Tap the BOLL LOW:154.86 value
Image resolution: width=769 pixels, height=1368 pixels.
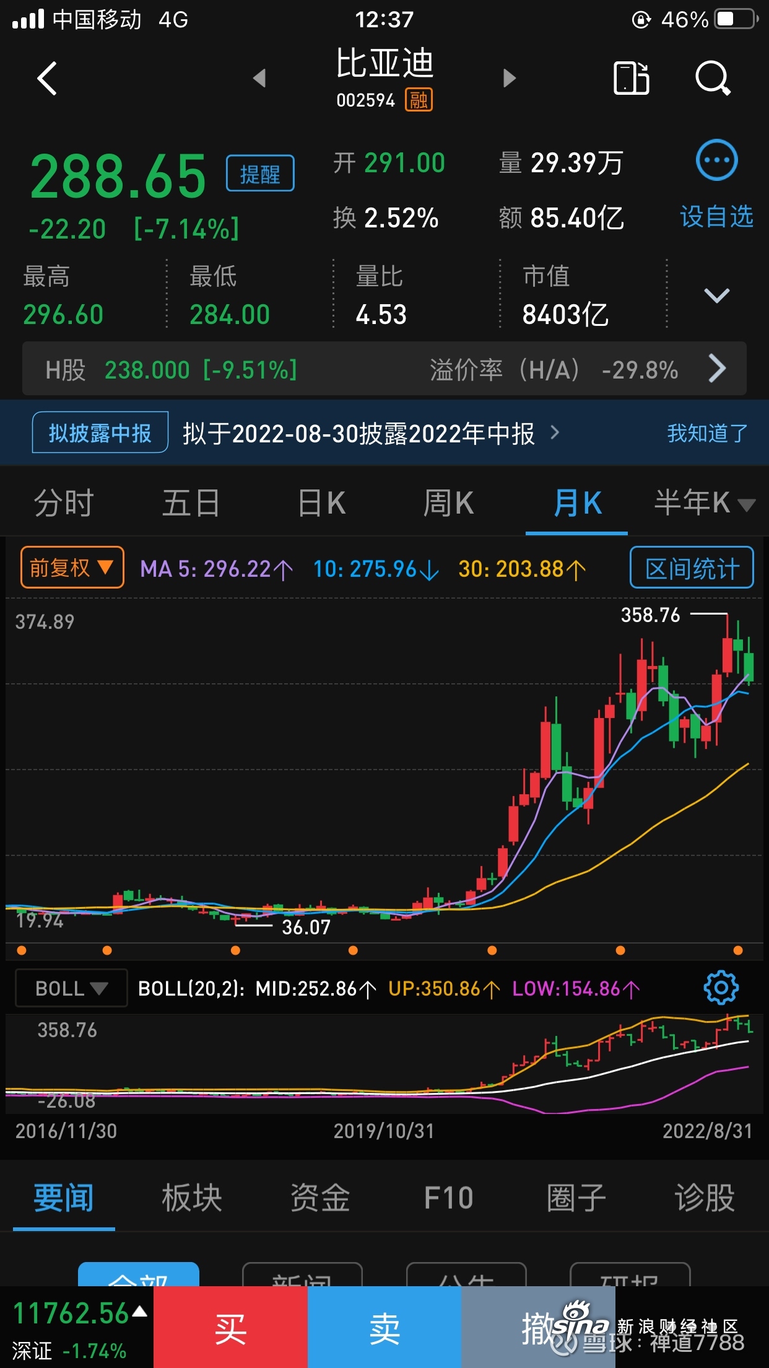(x=576, y=988)
